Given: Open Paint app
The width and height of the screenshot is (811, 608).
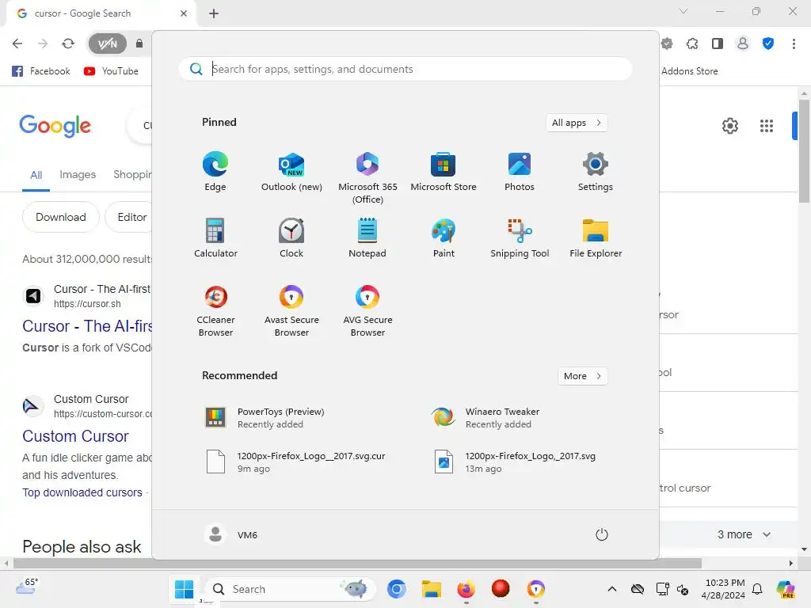Looking at the screenshot, I should pos(444,237).
